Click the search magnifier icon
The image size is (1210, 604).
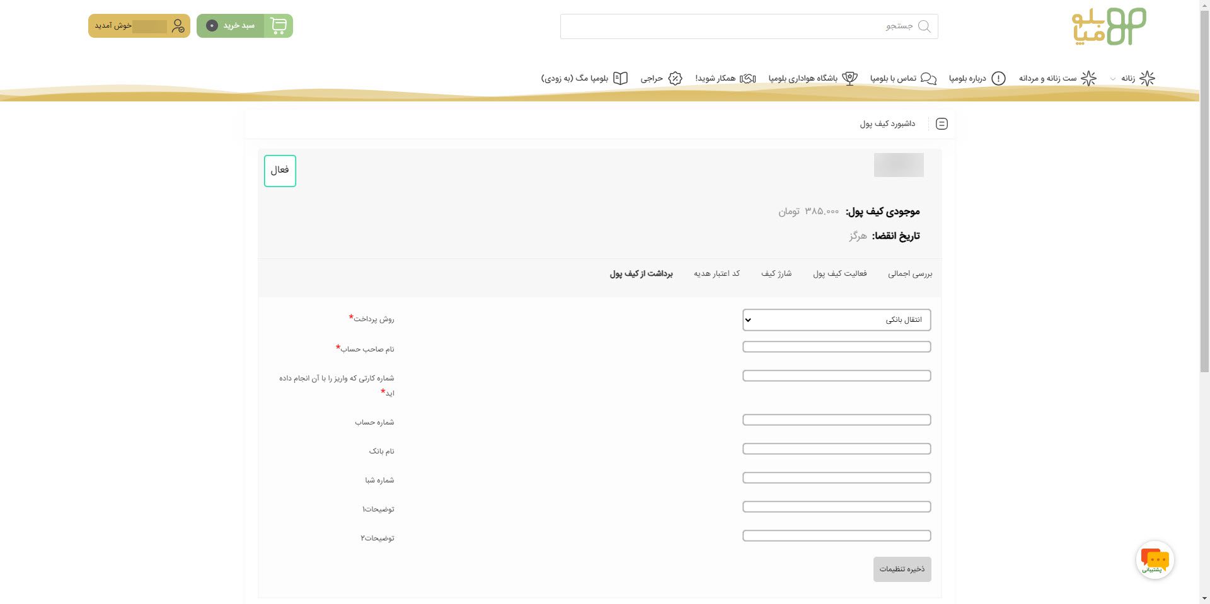924,26
